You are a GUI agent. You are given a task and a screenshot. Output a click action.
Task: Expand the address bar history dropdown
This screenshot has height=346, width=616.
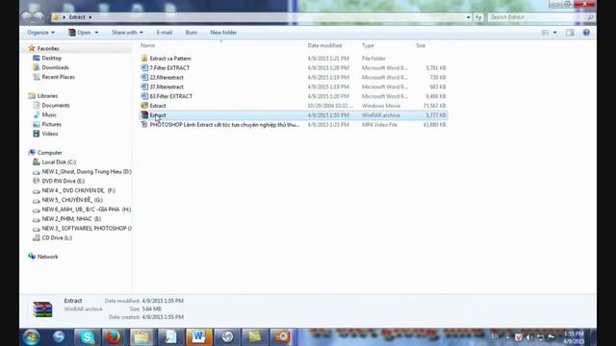click(x=468, y=17)
